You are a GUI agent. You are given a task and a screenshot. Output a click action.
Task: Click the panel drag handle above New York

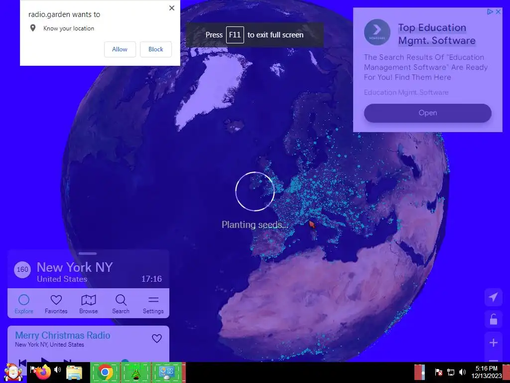88,253
